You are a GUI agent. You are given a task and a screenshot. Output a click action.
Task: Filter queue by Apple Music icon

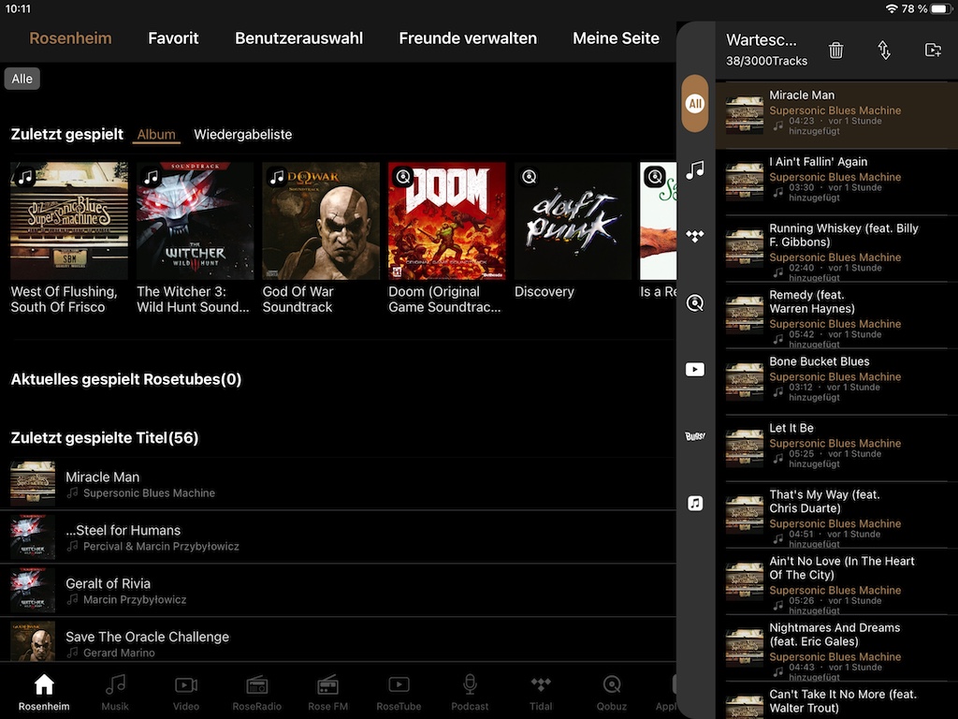(x=695, y=503)
